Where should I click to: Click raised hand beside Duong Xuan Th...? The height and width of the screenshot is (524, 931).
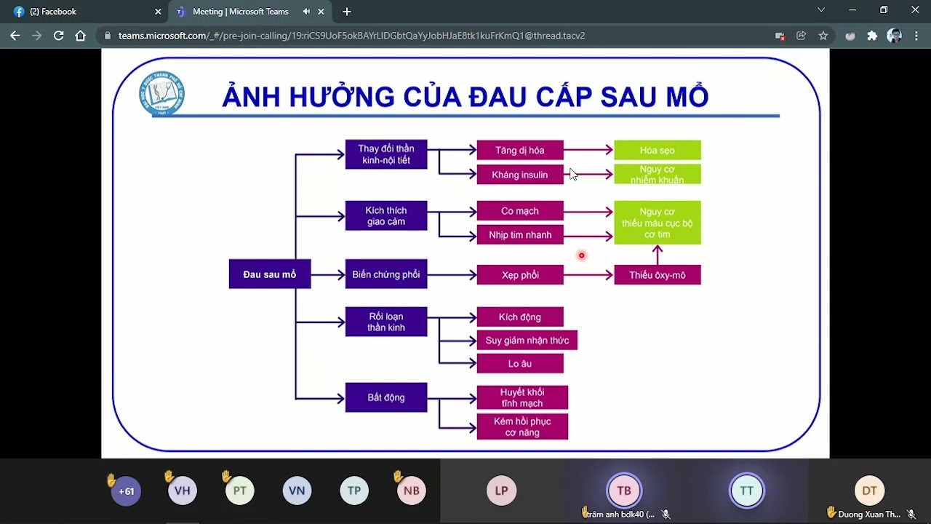(832, 513)
